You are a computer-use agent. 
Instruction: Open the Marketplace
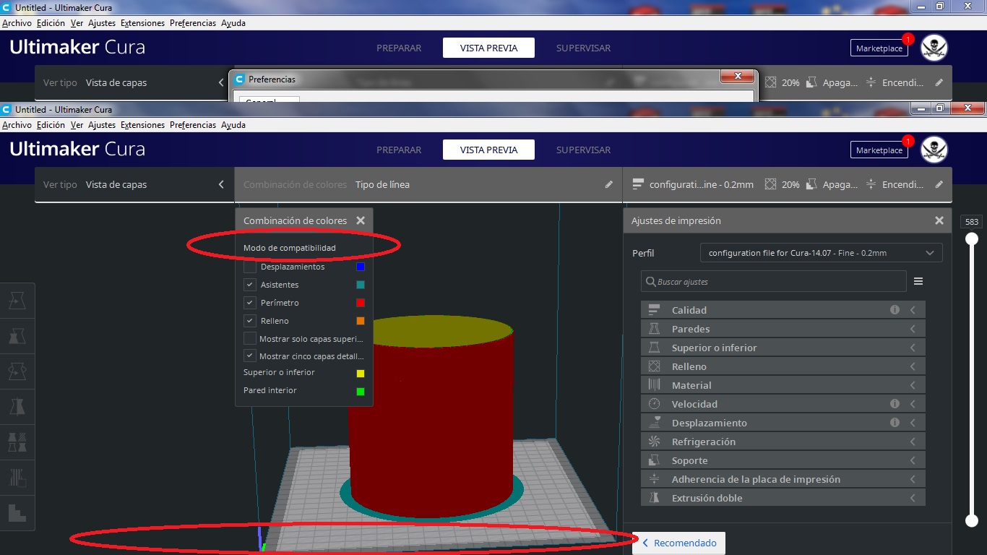tap(879, 150)
